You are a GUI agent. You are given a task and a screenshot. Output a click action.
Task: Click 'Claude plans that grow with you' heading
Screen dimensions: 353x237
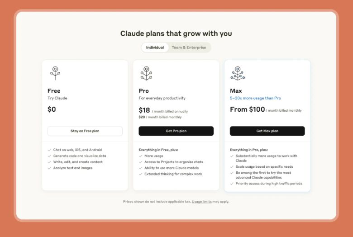click(176, 33)
